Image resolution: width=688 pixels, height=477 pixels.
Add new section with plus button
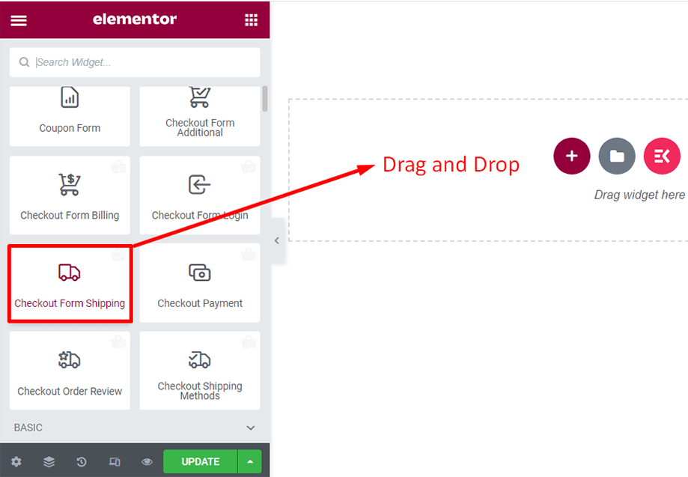point(572,156)
